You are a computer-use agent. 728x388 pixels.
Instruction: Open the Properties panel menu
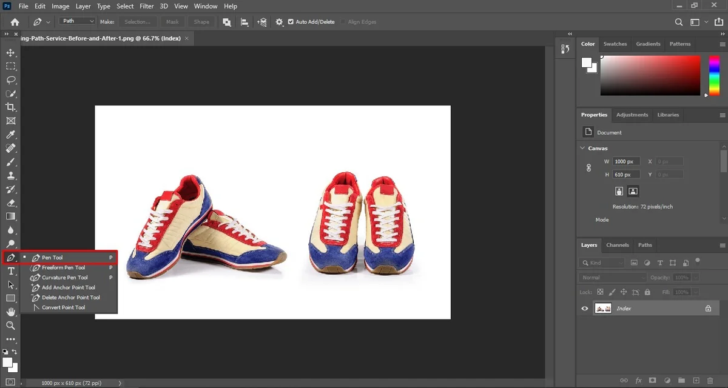[722, 115]
